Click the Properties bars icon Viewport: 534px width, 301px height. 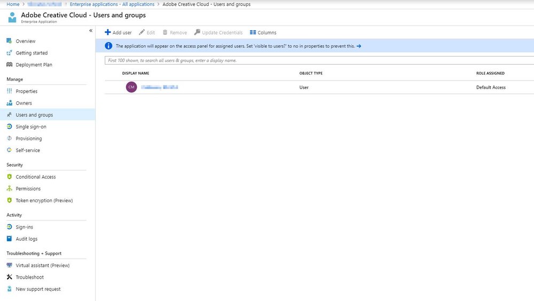(x=9, y=91)
